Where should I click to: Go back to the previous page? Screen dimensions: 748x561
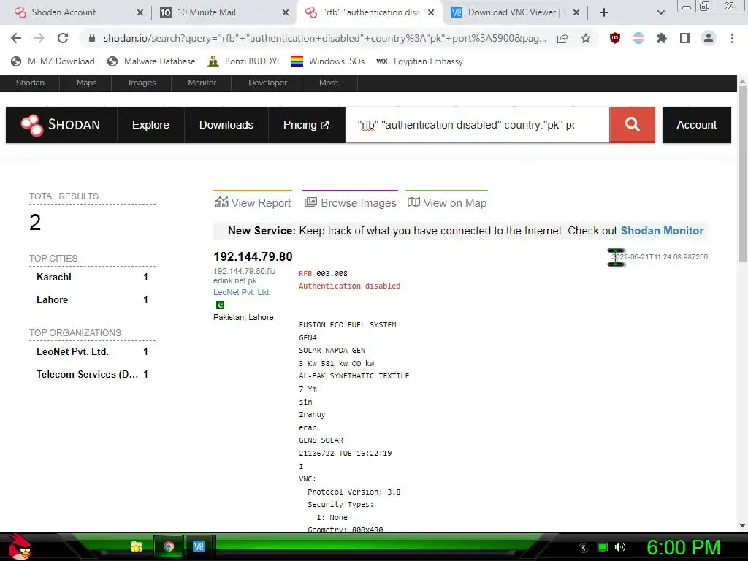[x=16, y=38]
